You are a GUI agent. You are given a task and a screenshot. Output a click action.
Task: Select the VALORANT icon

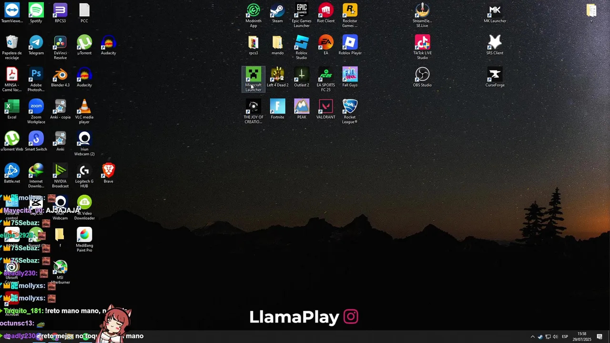click(326, 109)
